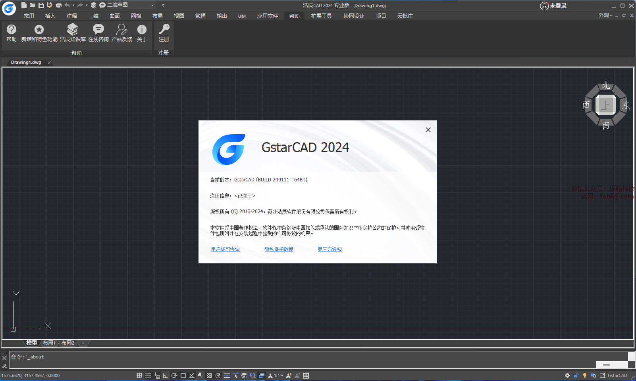Switch to the 布局1 layout tab
This screenshot has height=381, width=636.
click(x=49, y=343)
